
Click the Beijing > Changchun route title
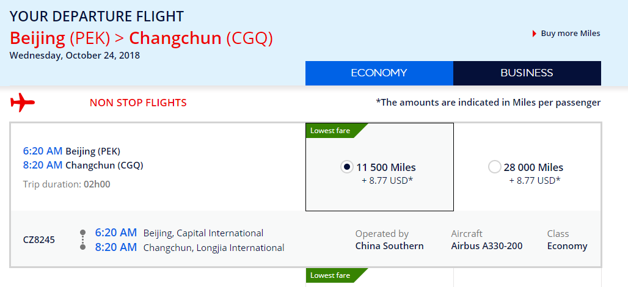point(141,38)
